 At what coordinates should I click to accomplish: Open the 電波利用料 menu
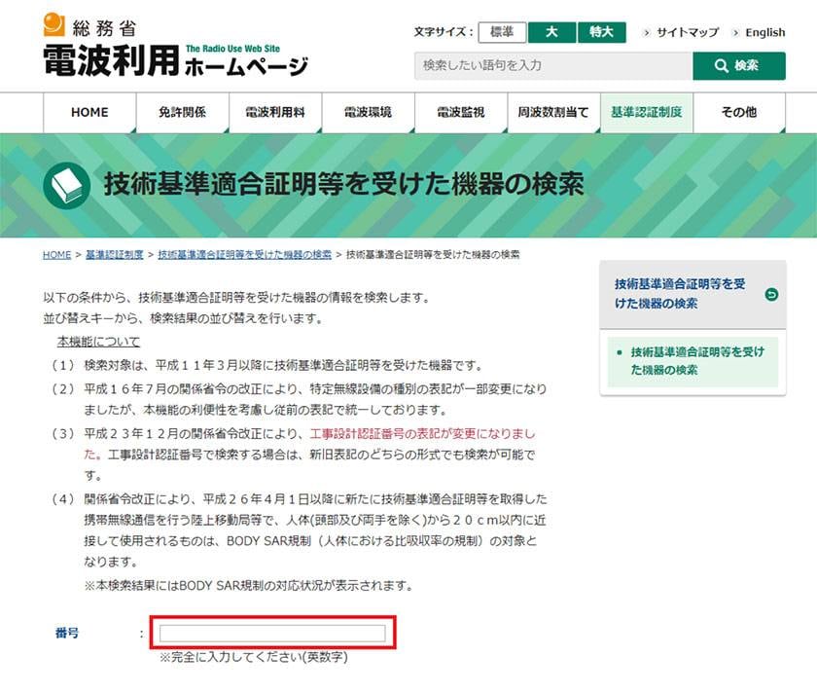point(275,113)
